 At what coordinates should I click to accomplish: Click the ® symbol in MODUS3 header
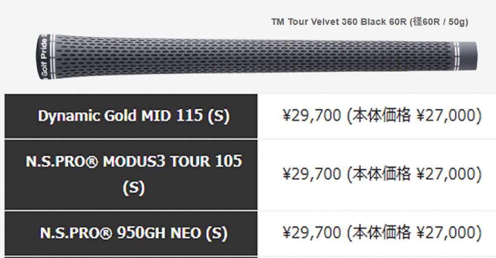92,161
